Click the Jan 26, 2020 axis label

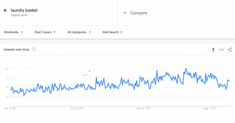[x=144, y=108]
